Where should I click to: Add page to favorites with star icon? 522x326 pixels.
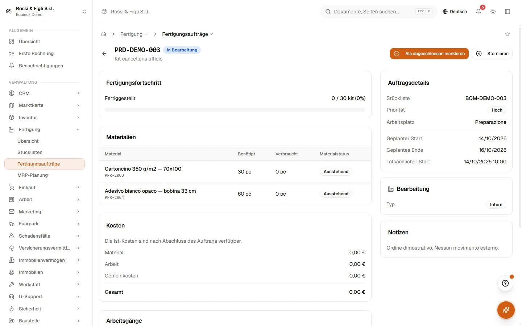pos(507,34)
